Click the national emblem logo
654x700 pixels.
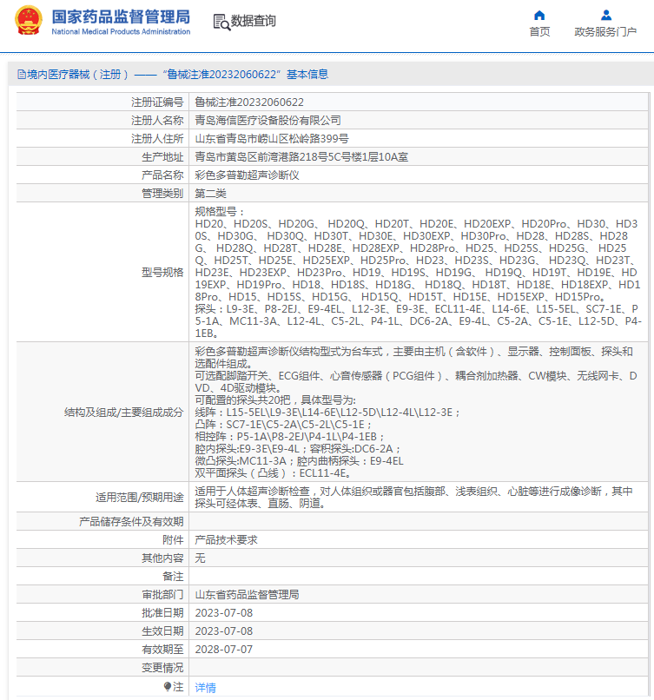(28, 21)
